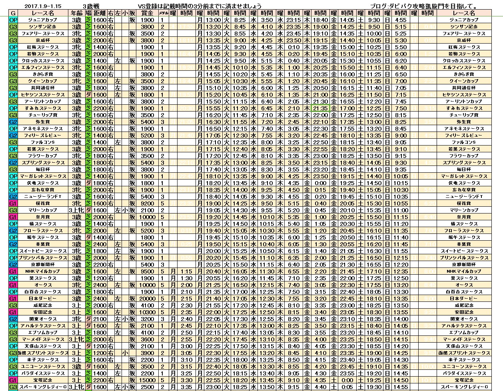Click highlighted time 21:35 in すみれステークス row
The image size is (503, 391).
(x=320, y=108)
